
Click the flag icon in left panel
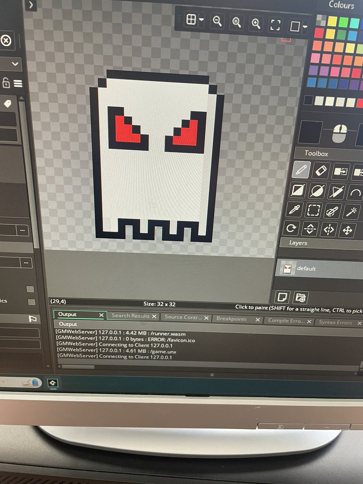point(33,319)
